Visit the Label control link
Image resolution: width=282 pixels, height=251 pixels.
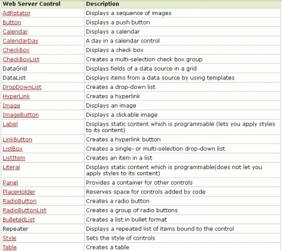click(x=10, y=124)
